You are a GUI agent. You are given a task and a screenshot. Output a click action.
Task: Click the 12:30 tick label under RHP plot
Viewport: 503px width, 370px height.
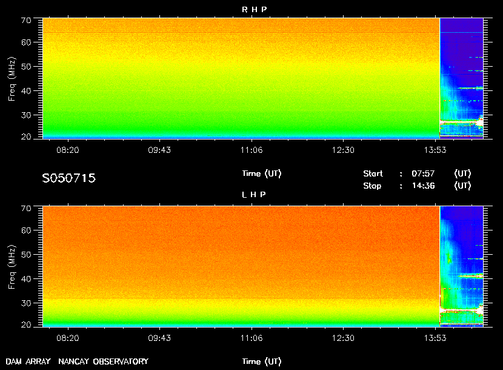tap(343, 150)
